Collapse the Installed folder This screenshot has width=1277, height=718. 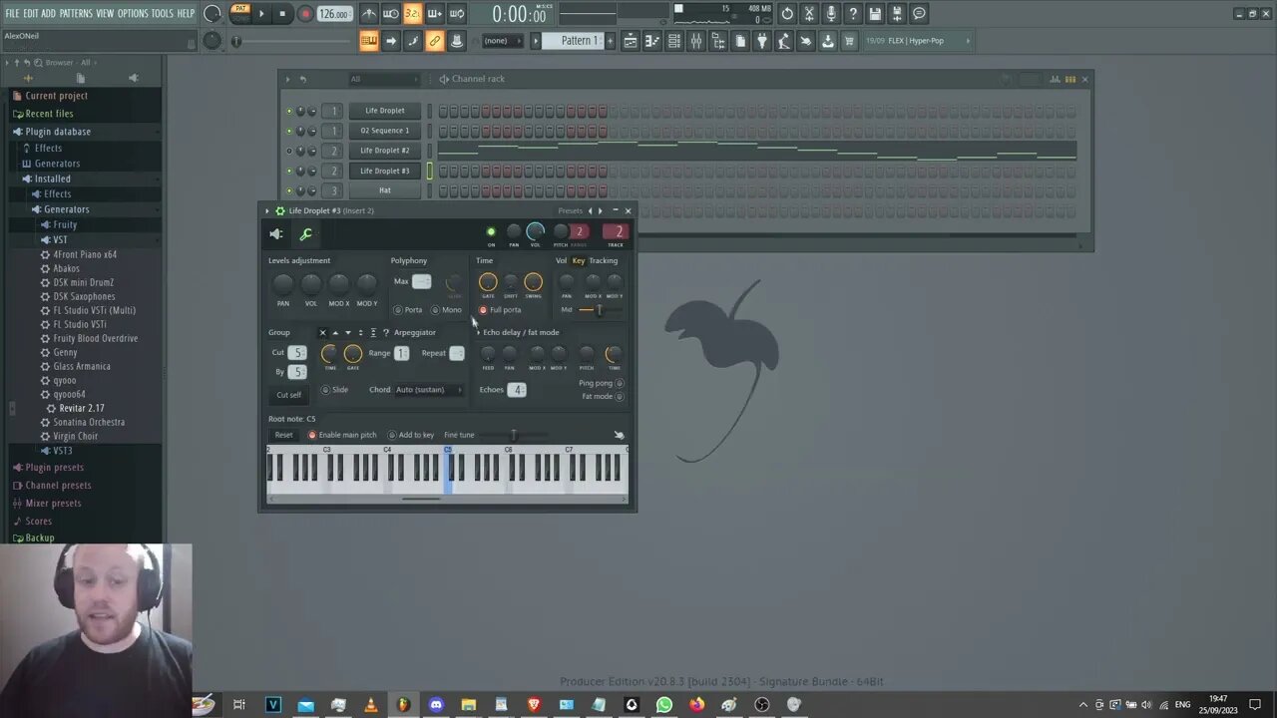(52, 179)
